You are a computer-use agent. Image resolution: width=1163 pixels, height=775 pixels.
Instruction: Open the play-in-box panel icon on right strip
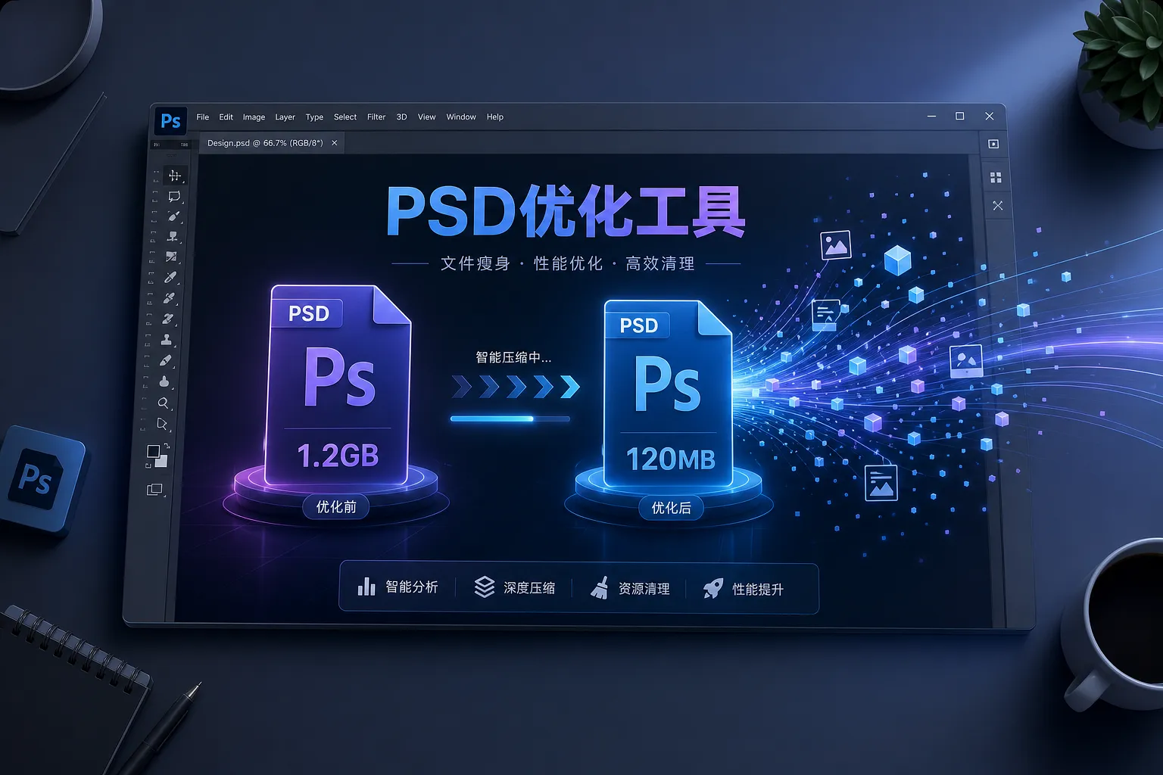(993, 144)
